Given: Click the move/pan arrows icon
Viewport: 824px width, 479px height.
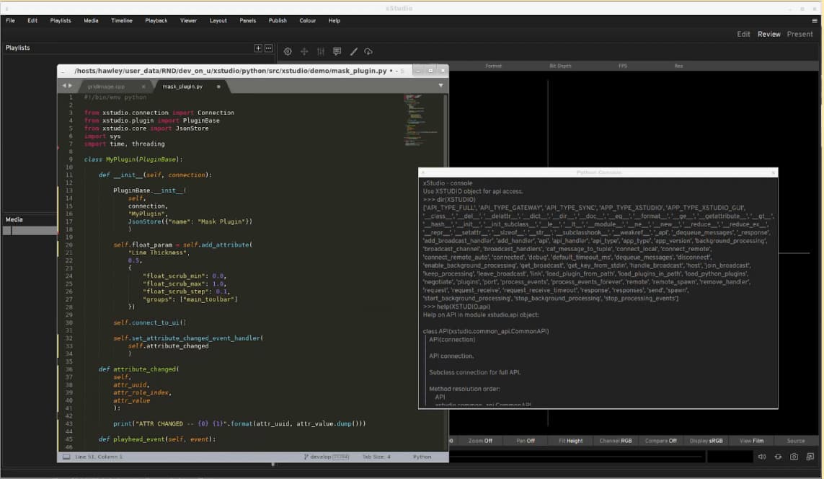Looking at the screenshot, I should tap(304, 51).
